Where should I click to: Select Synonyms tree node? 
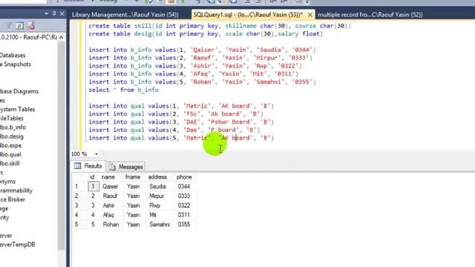pyautogui.click(x=8, y=182)
